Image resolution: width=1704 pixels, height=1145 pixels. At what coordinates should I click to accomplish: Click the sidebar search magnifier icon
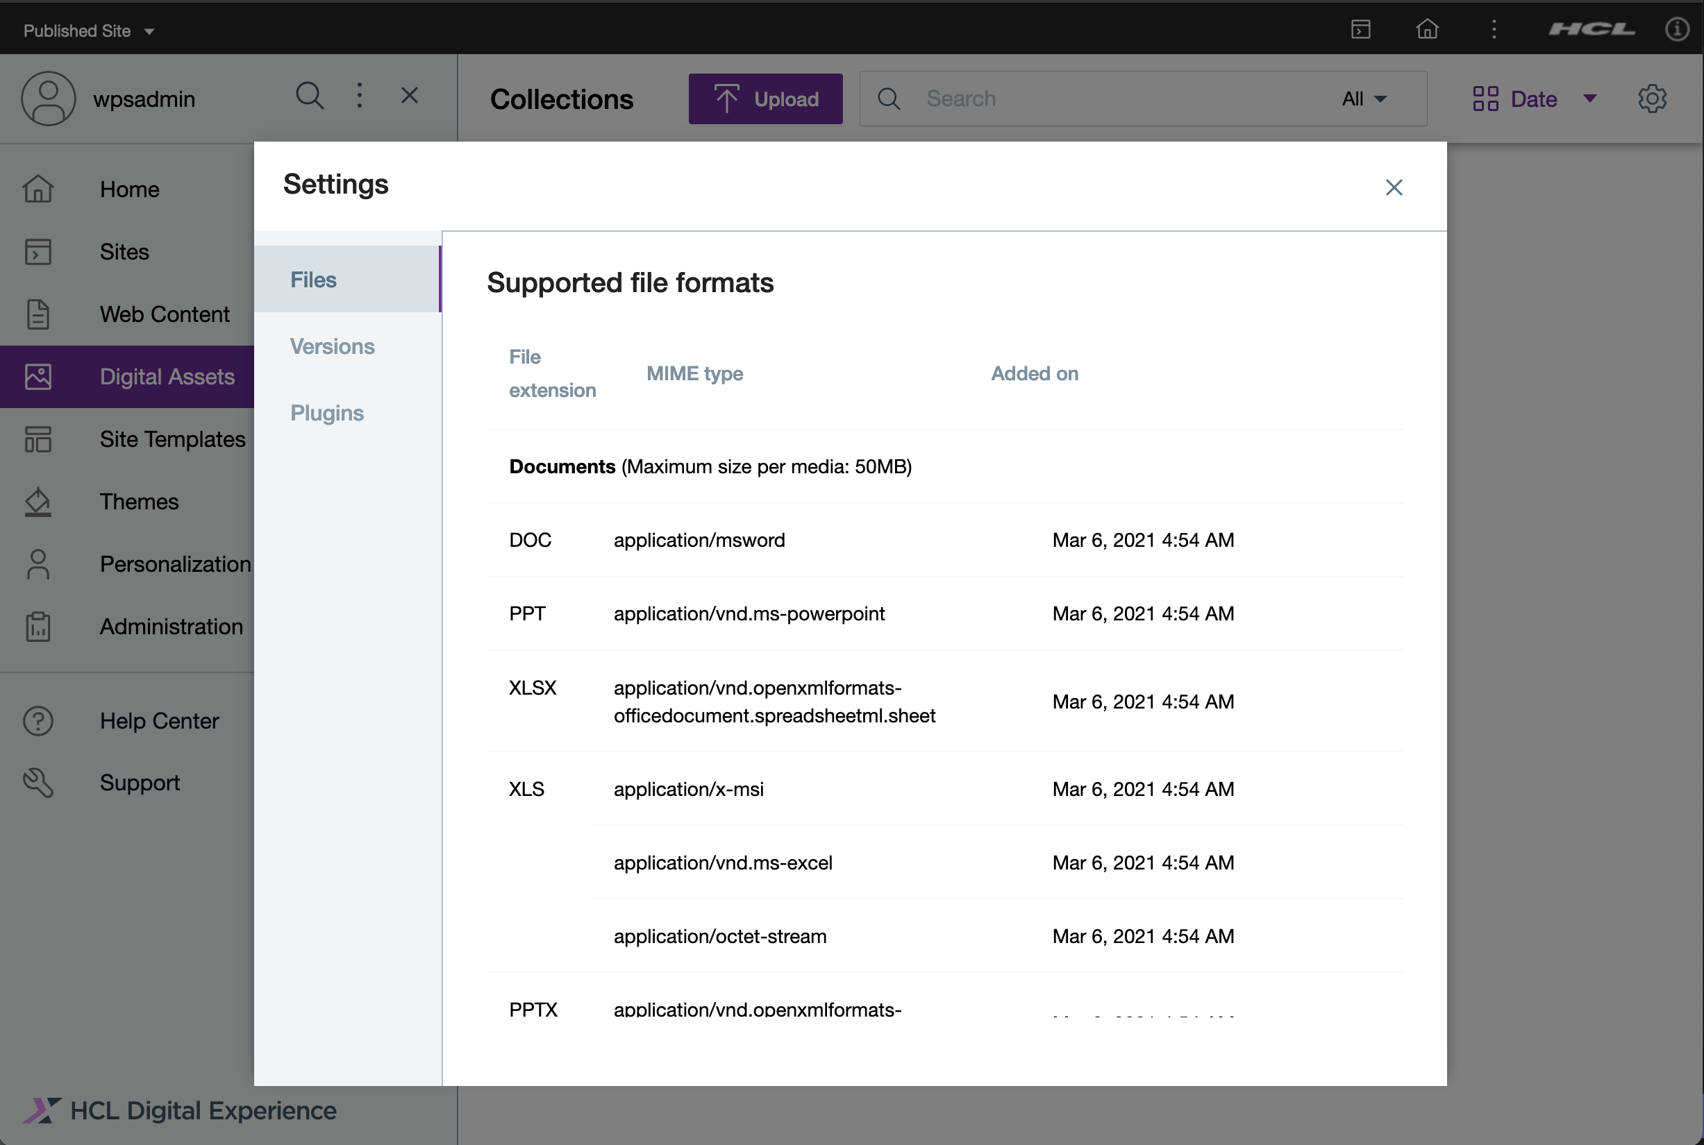pos(309,96)
